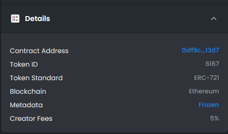
Task: Click the 'Standard' word in Token Standard
Action: 47,78
